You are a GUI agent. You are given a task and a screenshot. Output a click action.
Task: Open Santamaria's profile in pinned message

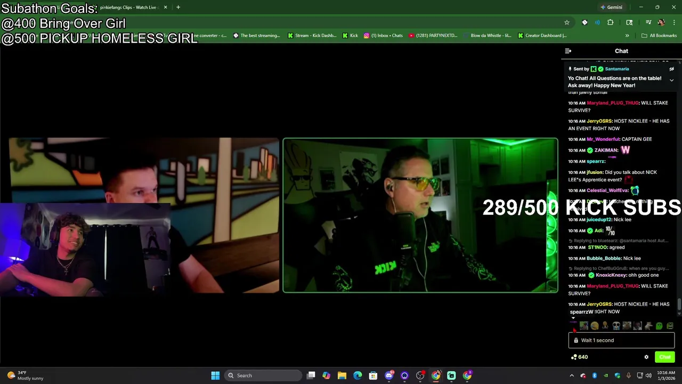[x=617, y=69]
